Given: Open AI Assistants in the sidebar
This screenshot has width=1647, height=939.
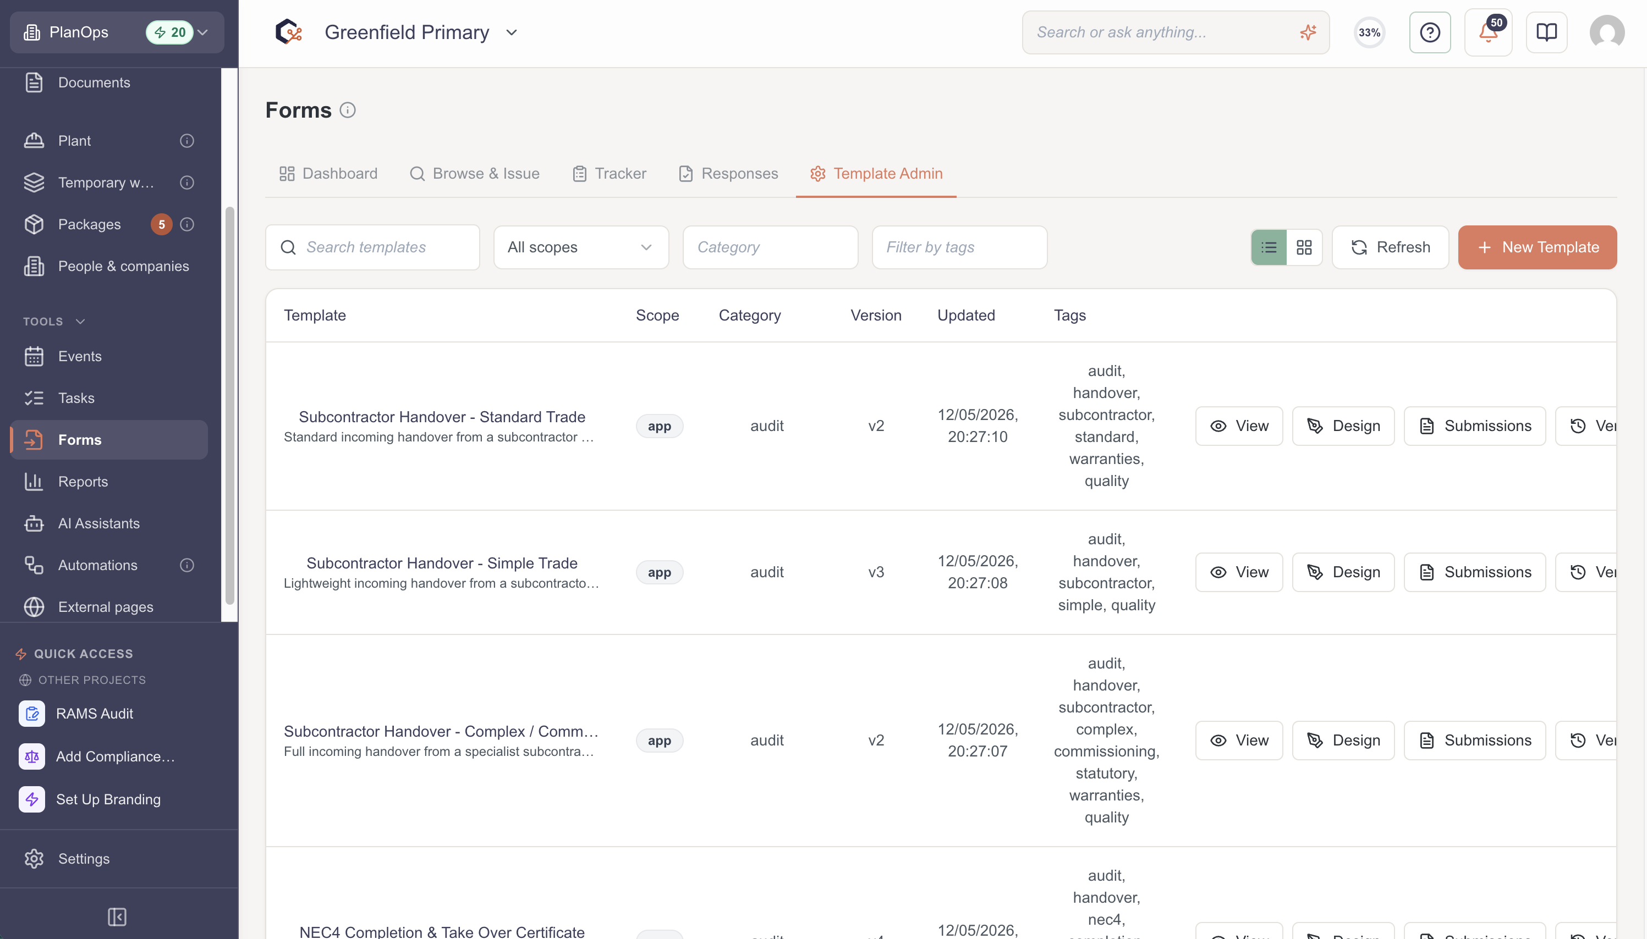Looking at the screenshot, I should tap(109, 524).
